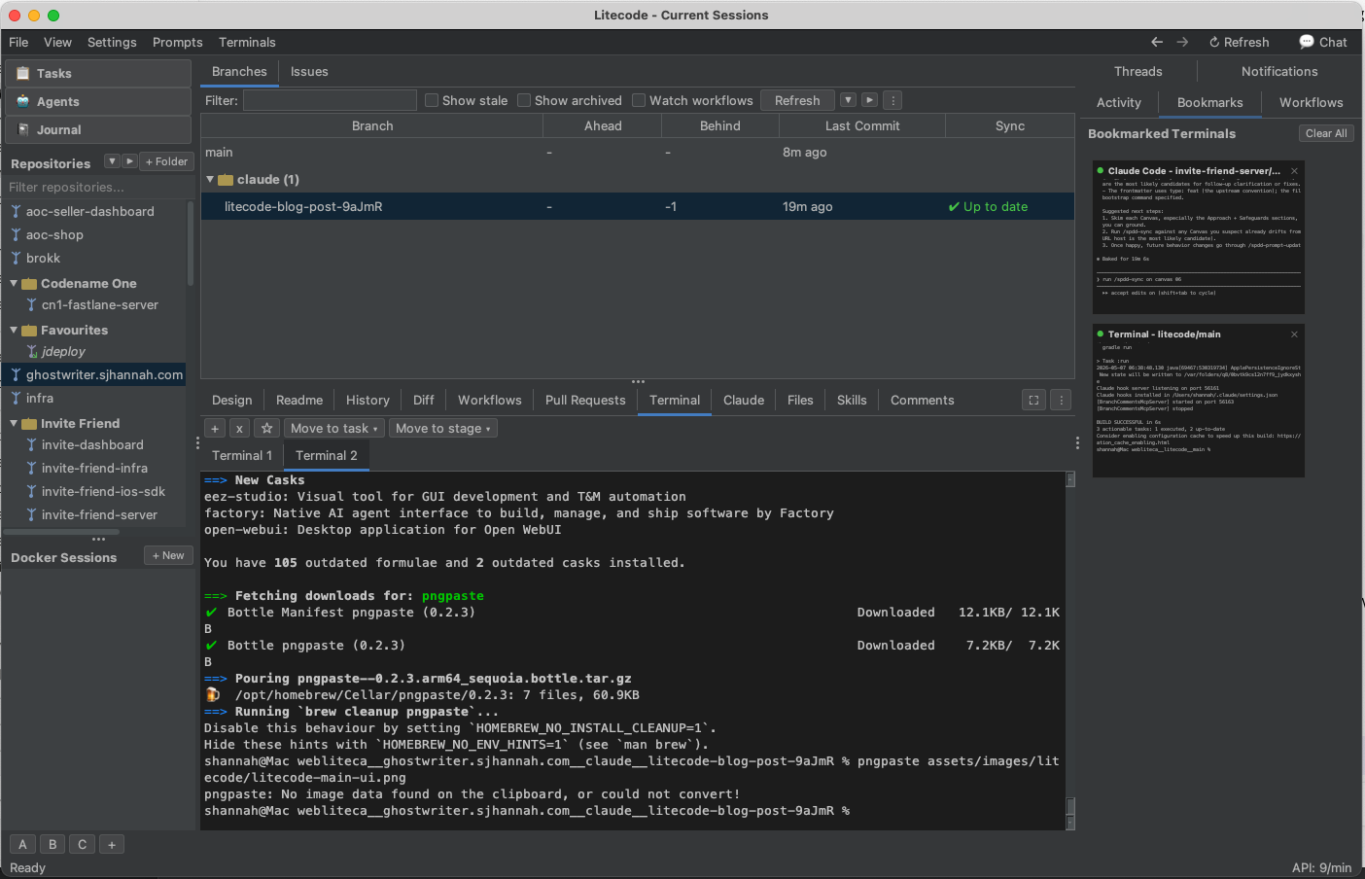Switch to layout C
Image resolution: width=1365 pixels, height=879 pixels.
point(83,844)
